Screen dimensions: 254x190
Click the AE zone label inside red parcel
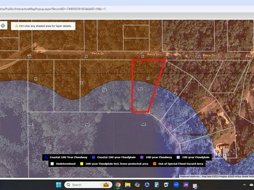(140, 89)
